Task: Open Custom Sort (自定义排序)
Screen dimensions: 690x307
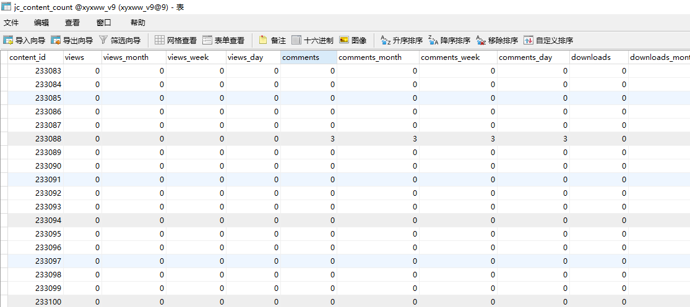Action: 548,40
